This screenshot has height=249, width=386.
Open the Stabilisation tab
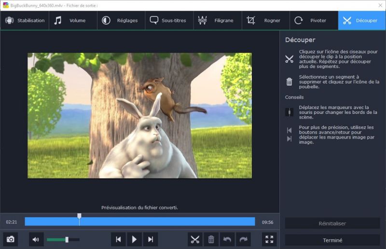pyautogui.click(x=25, y=20)
